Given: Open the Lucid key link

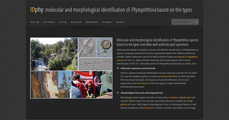Looking at the screenshot, I should pyautogui.click(x=173, y=97).
